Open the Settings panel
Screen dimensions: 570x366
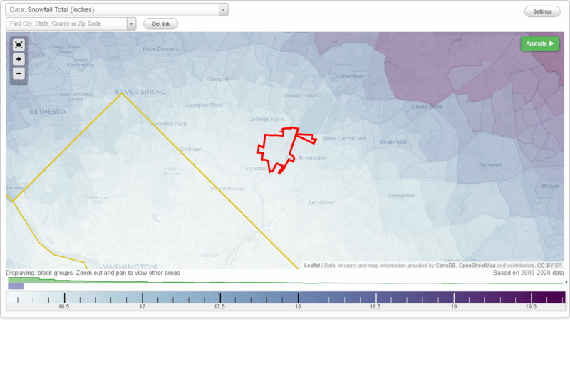click(x=542, y=11)
